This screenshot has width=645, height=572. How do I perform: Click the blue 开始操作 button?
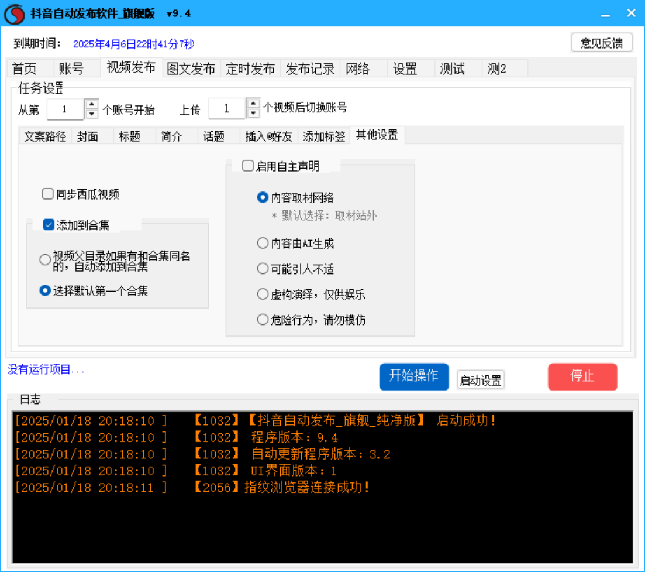pos(414,376)
